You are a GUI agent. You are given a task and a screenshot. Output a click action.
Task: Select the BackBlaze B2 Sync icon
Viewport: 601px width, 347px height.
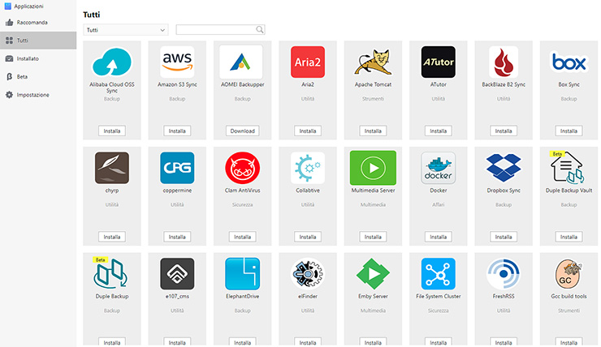(503, 62)
